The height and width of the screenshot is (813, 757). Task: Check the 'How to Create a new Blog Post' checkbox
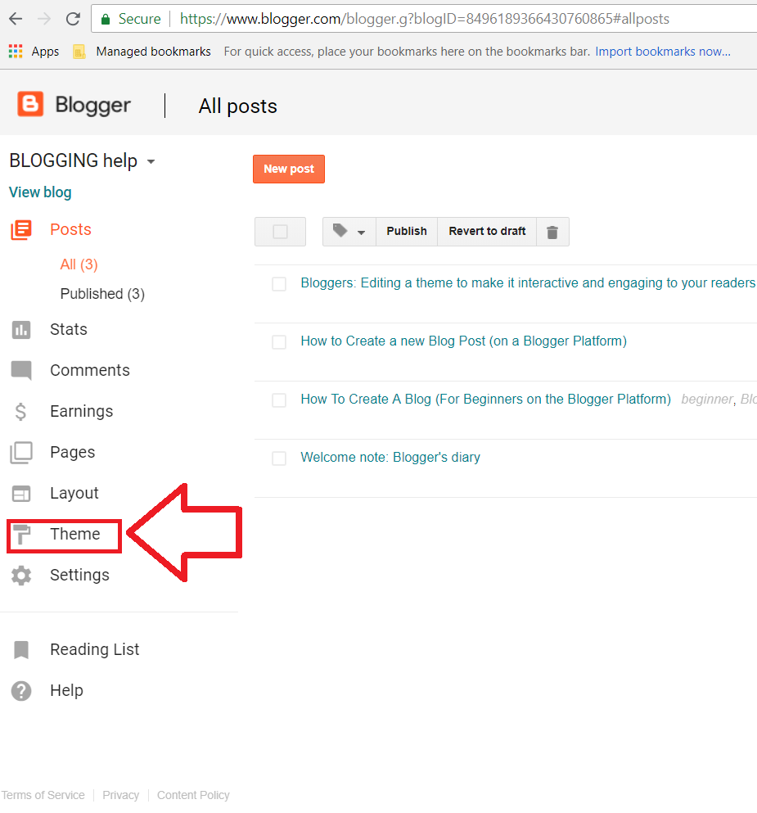279,341
